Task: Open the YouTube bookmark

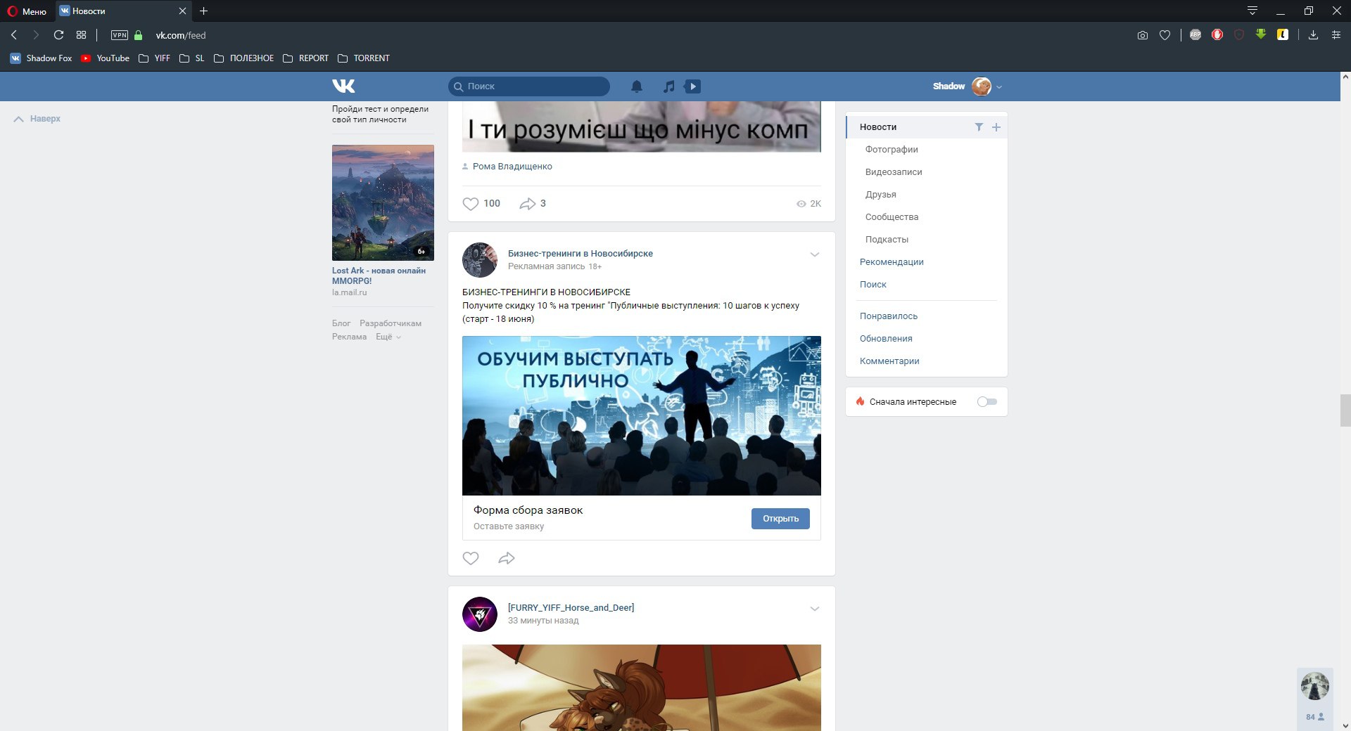Action: 106,58
